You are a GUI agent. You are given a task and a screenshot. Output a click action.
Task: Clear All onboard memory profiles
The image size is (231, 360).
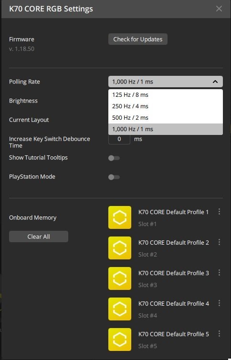click(x=39, y=237)
